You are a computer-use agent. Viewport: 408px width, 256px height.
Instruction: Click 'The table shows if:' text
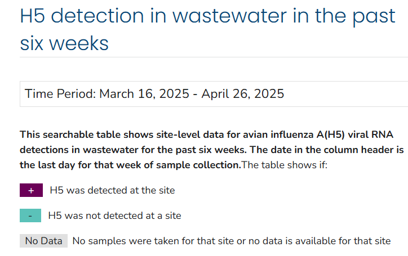pos(285,165)
